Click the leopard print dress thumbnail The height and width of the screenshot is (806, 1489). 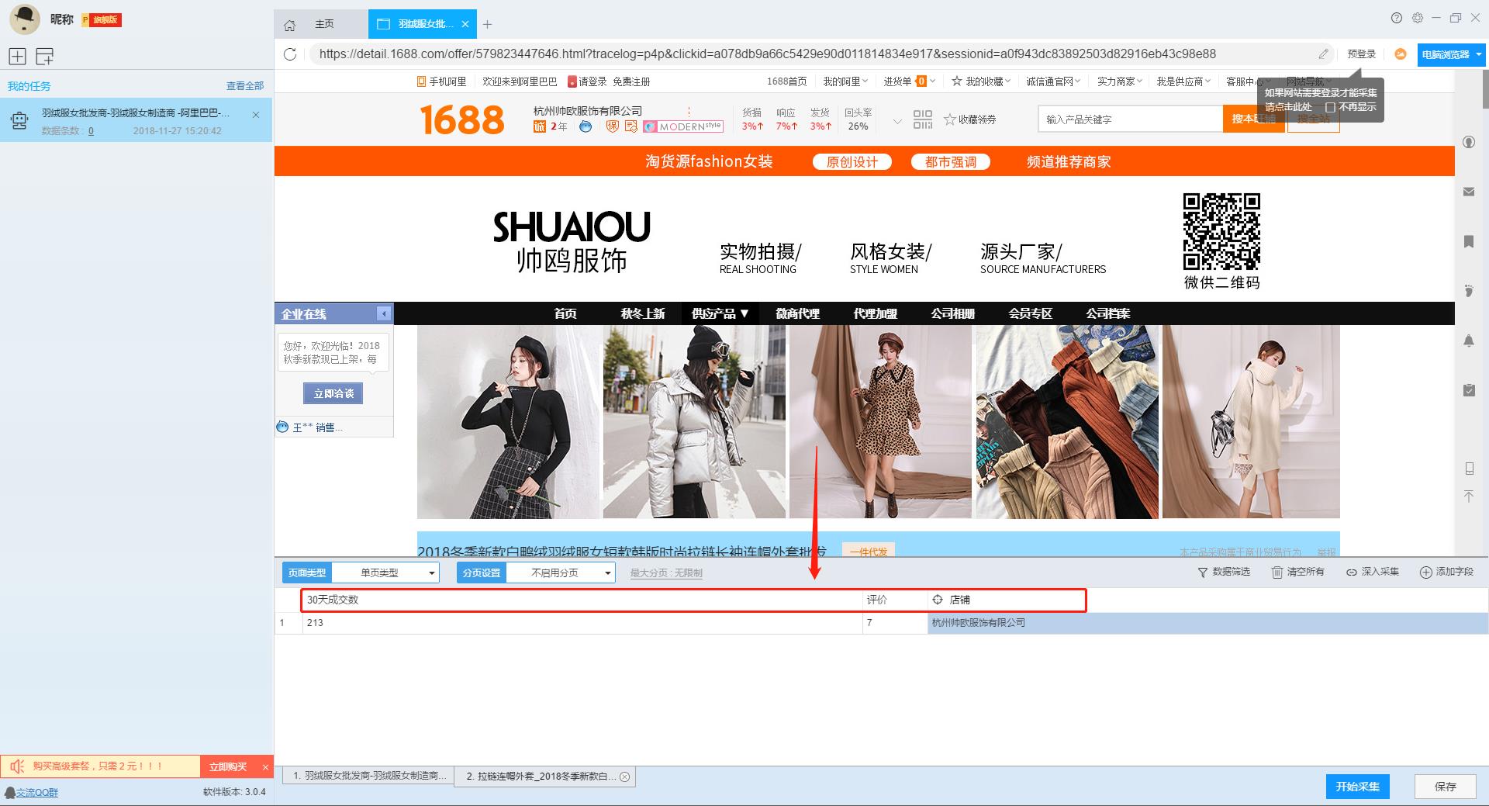click(880, 421)
